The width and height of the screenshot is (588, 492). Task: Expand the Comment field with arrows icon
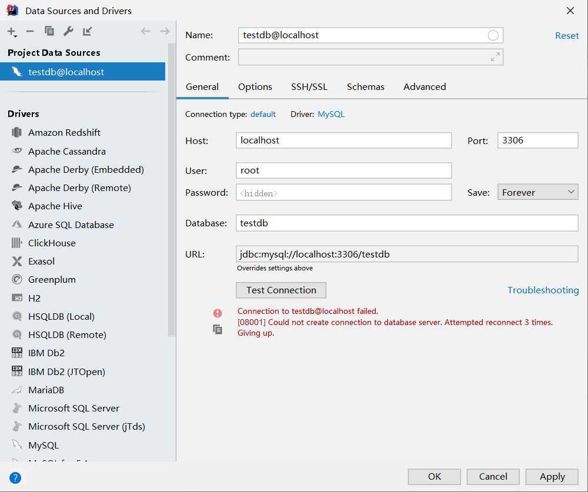[x=495, y=57]
